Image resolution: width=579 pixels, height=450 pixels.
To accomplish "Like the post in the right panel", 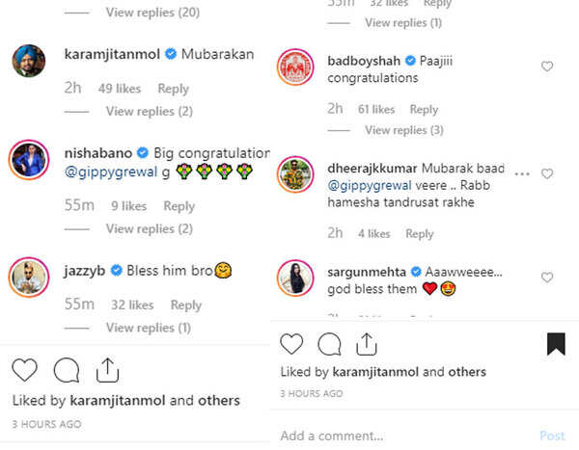I will pyautogui.click(x=291, y=343).
